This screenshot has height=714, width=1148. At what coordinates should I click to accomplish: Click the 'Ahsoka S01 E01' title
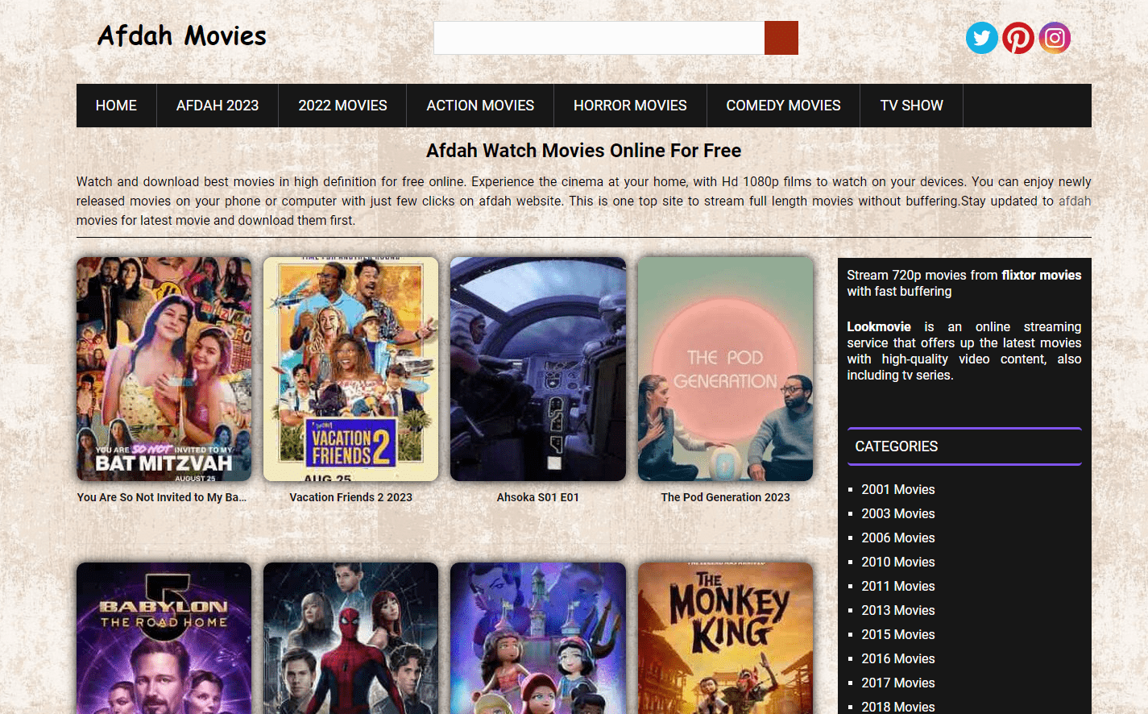(x=538, y=497)
